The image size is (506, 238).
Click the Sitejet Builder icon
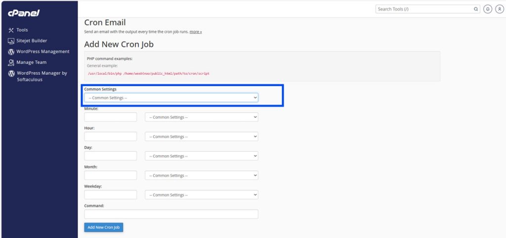click(11, 41)
